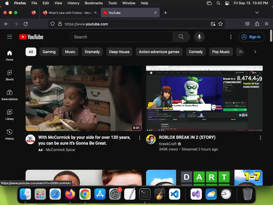
Task: Open the YouTube hamburger guide menu
Action: point(10,37)
